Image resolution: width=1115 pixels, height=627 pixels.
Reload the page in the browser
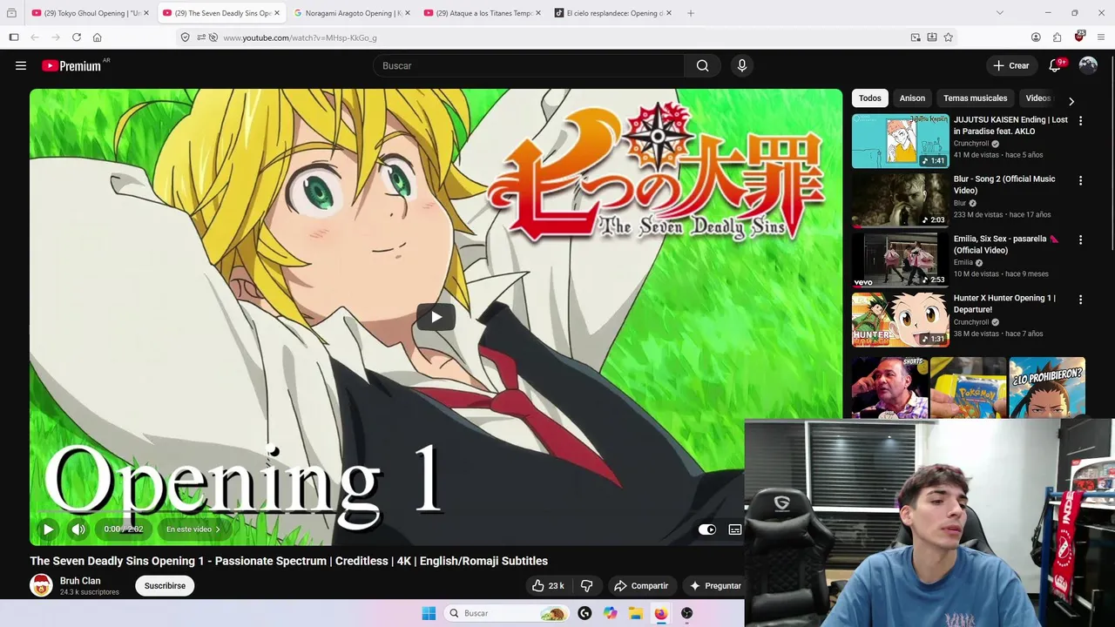click(77, 37)
